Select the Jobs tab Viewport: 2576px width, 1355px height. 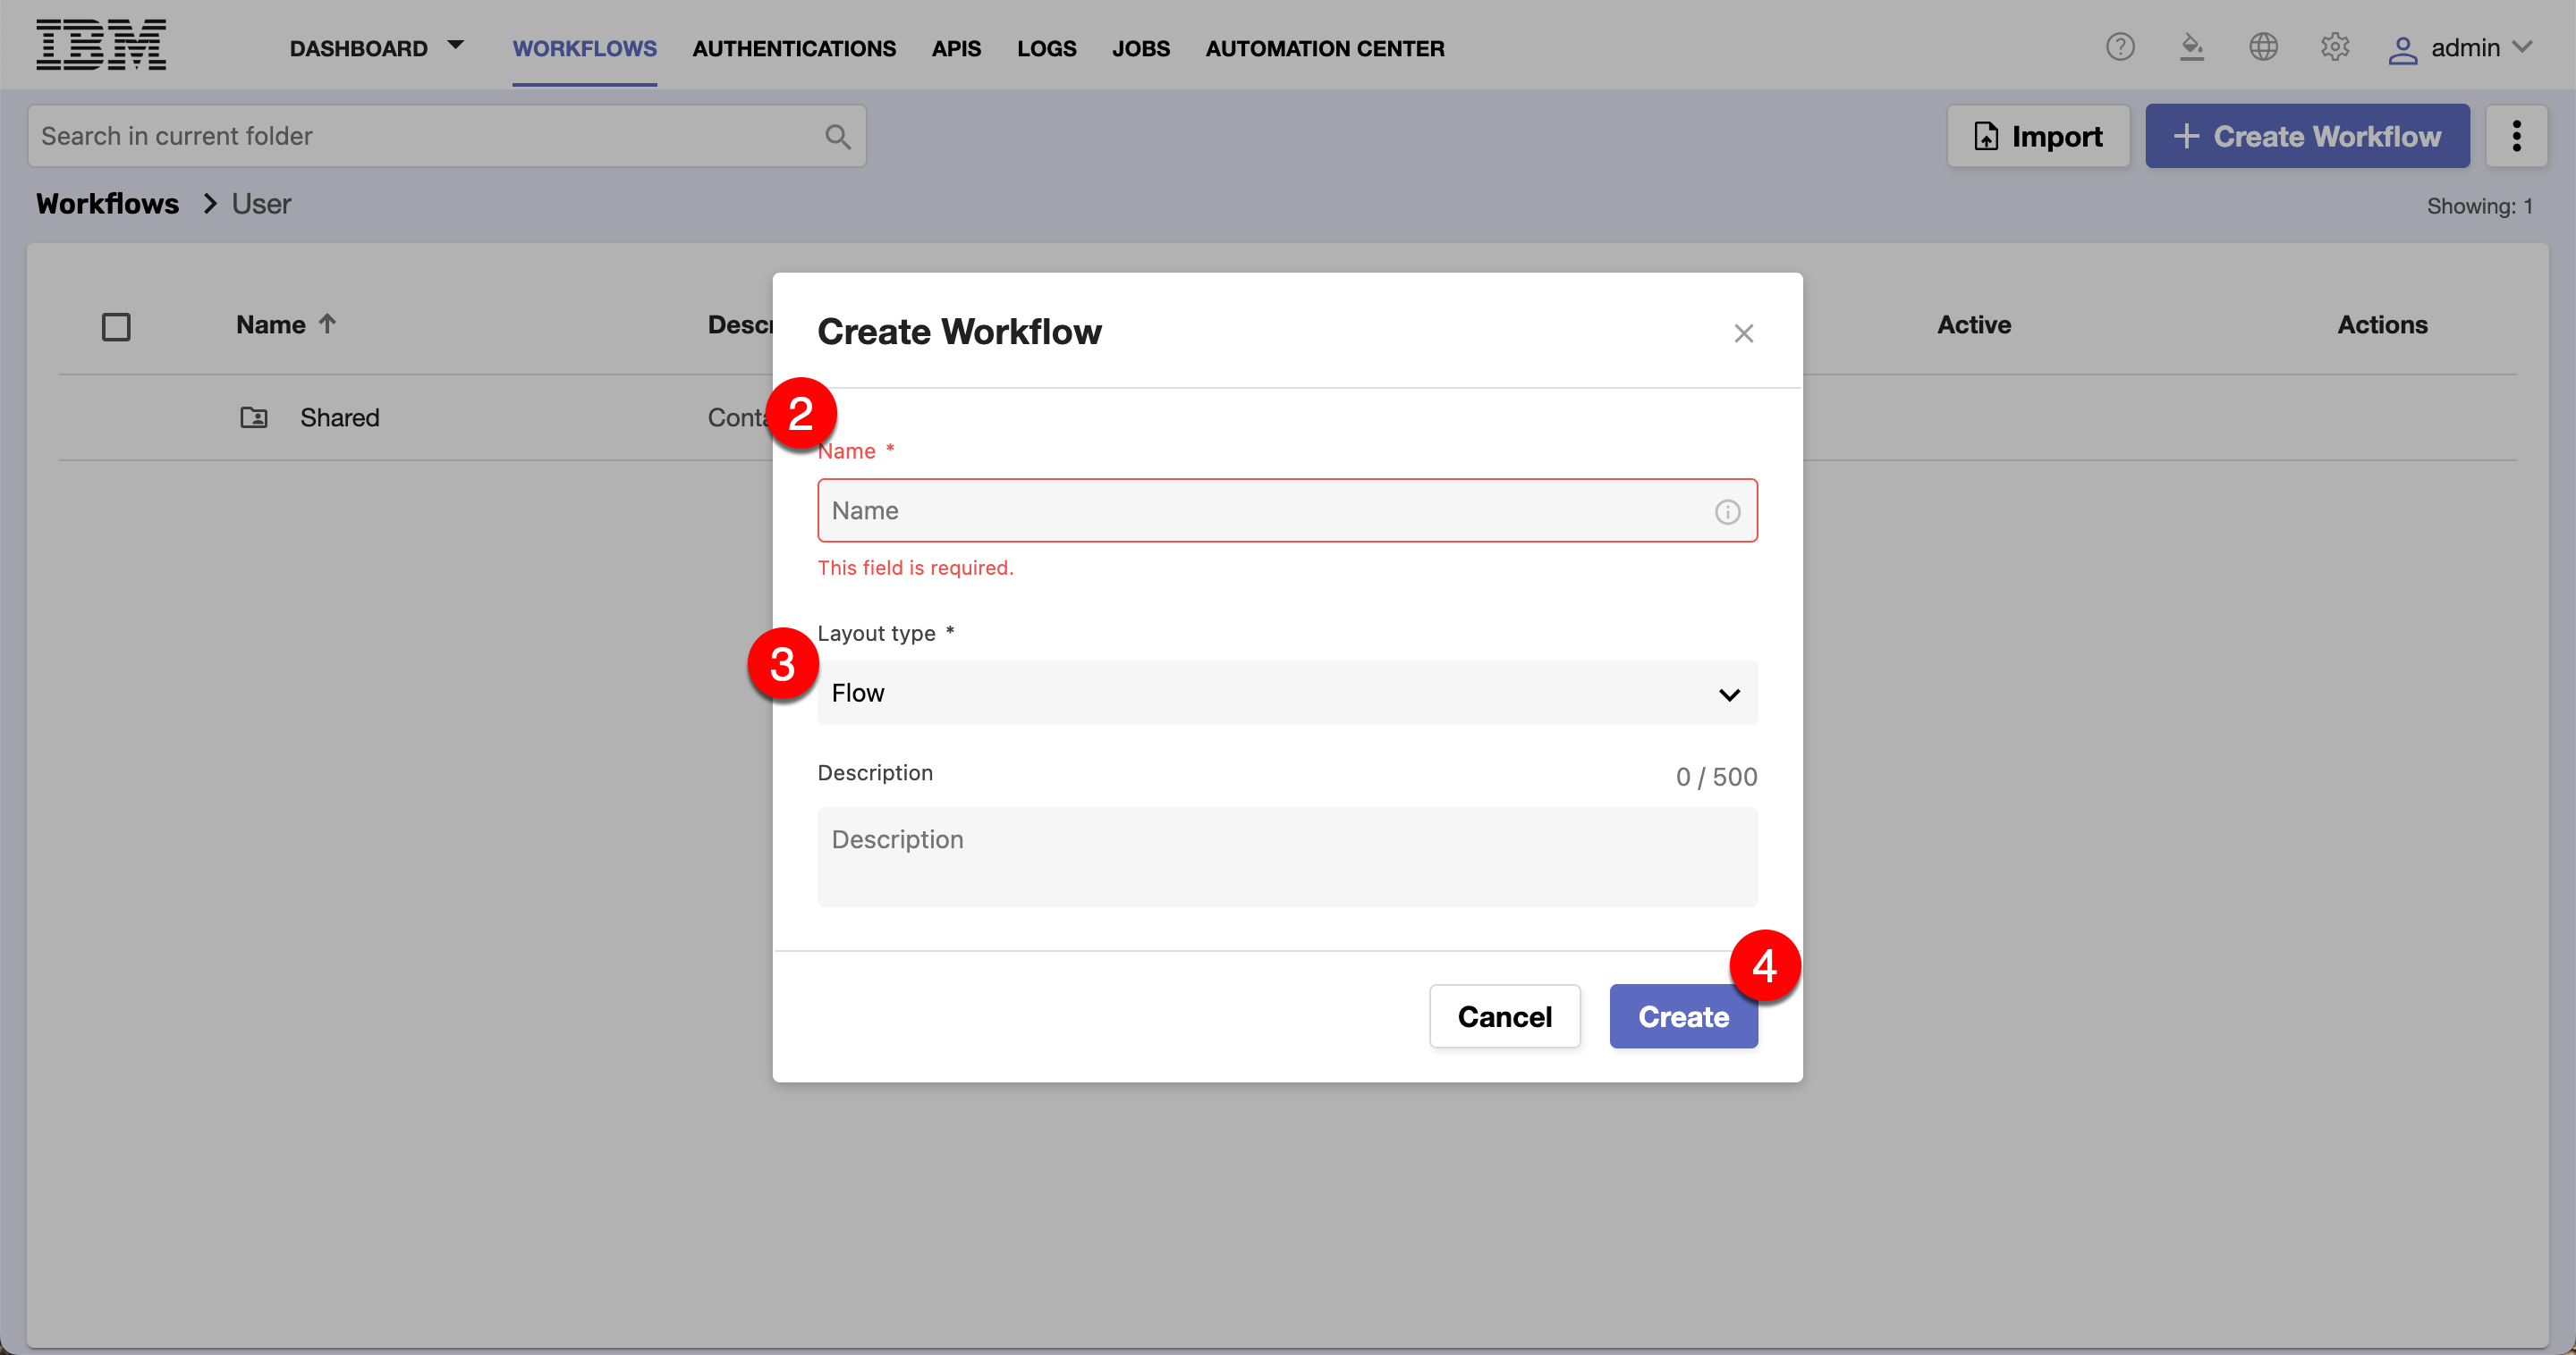(1140, 48)
